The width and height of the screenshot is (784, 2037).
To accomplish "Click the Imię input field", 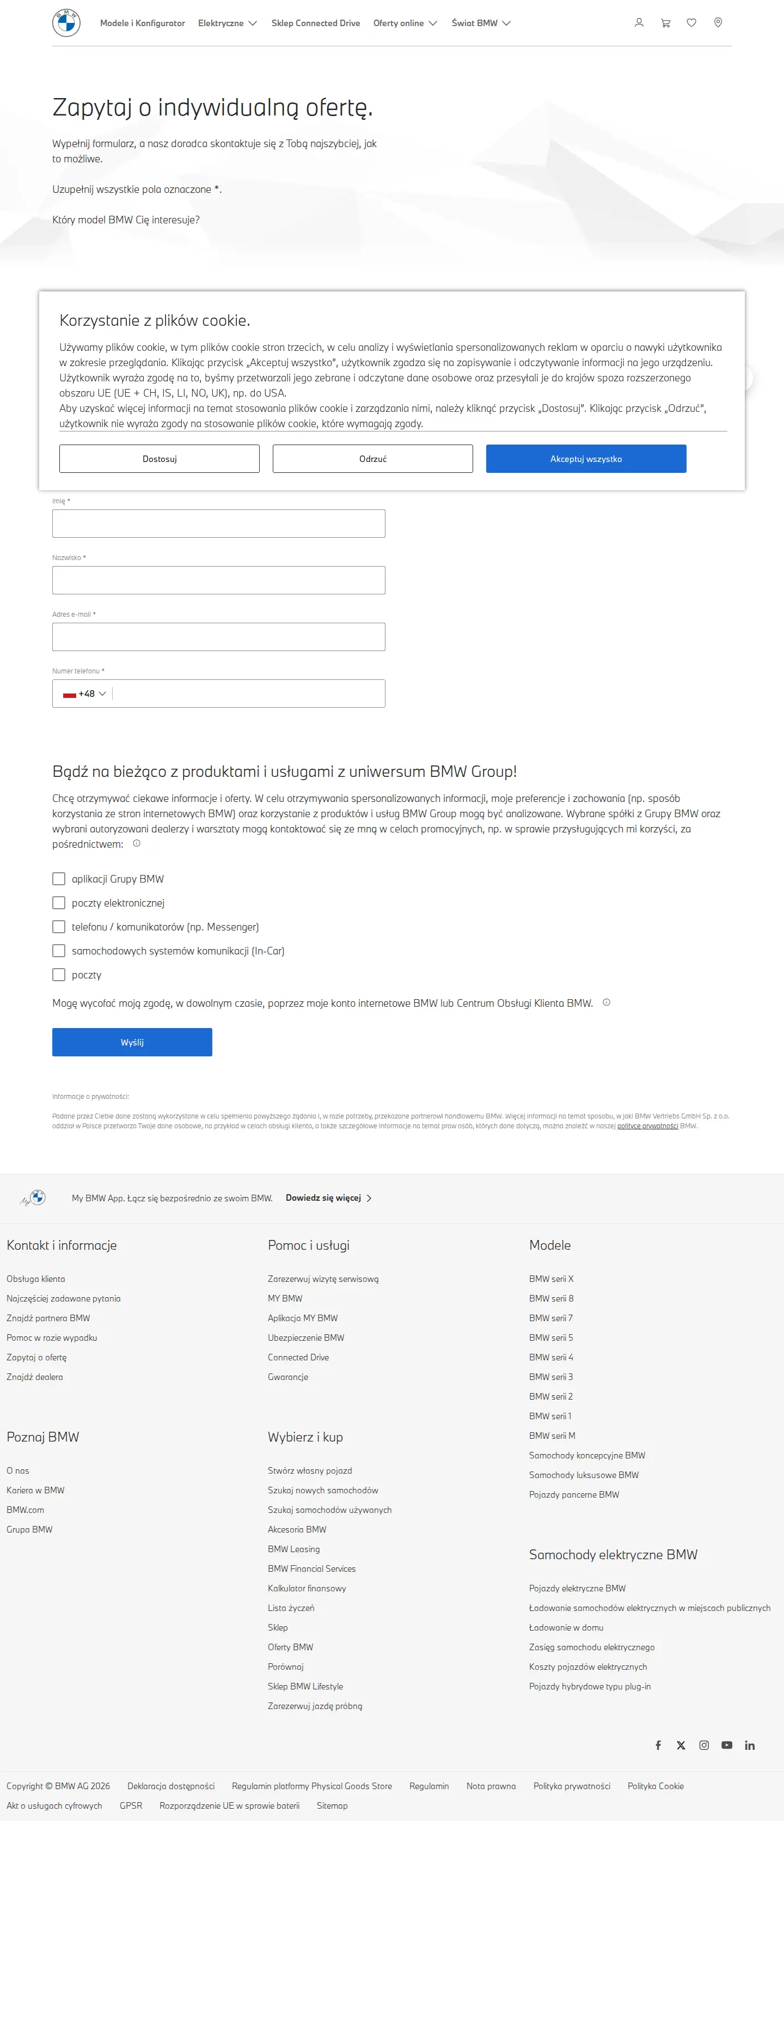I will 219,524.
